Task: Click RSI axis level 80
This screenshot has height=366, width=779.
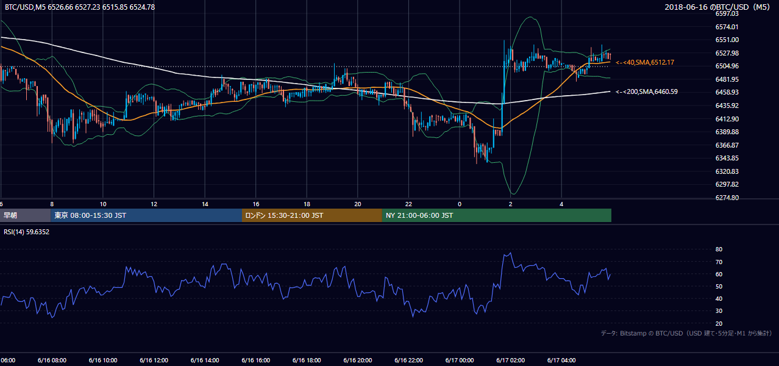Action: (x=719, y=249)
